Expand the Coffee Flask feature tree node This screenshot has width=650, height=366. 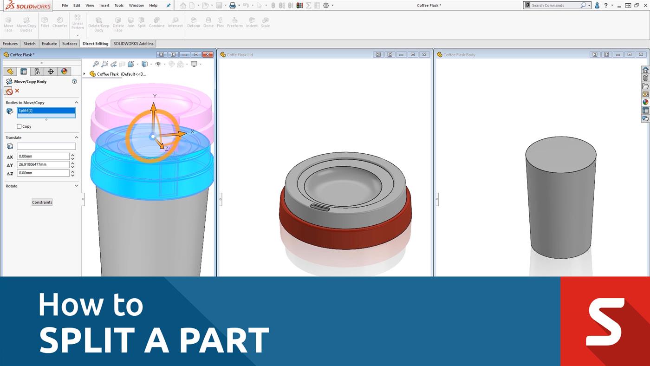(x=84, y=74)
